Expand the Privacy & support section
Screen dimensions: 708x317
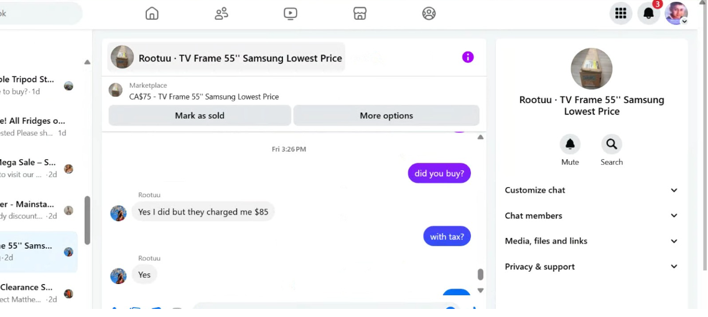[x=592, y=267]
